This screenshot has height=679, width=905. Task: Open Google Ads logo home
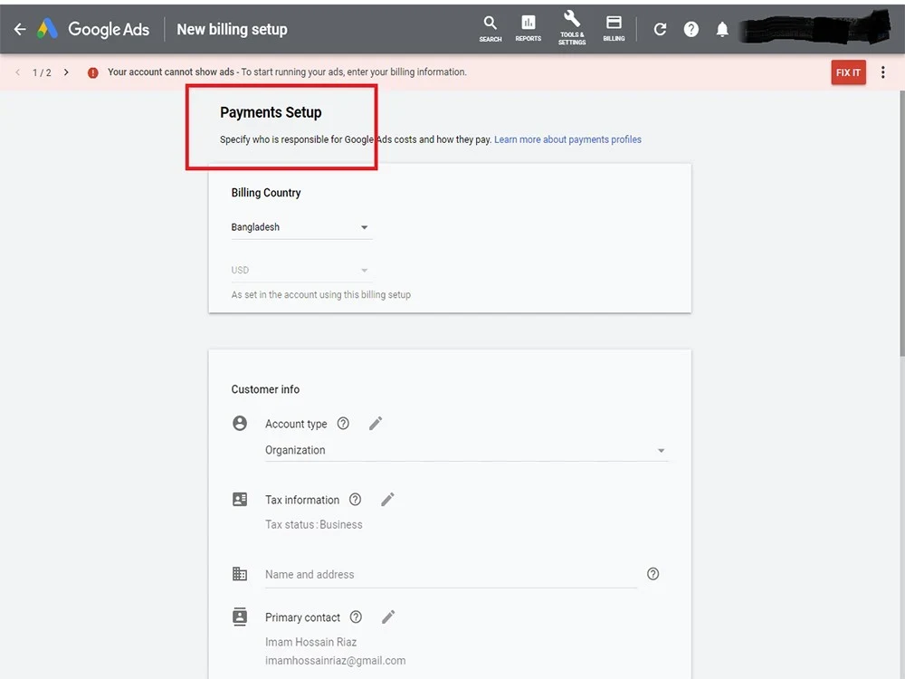pyautogui.click(x=93, y=29)
